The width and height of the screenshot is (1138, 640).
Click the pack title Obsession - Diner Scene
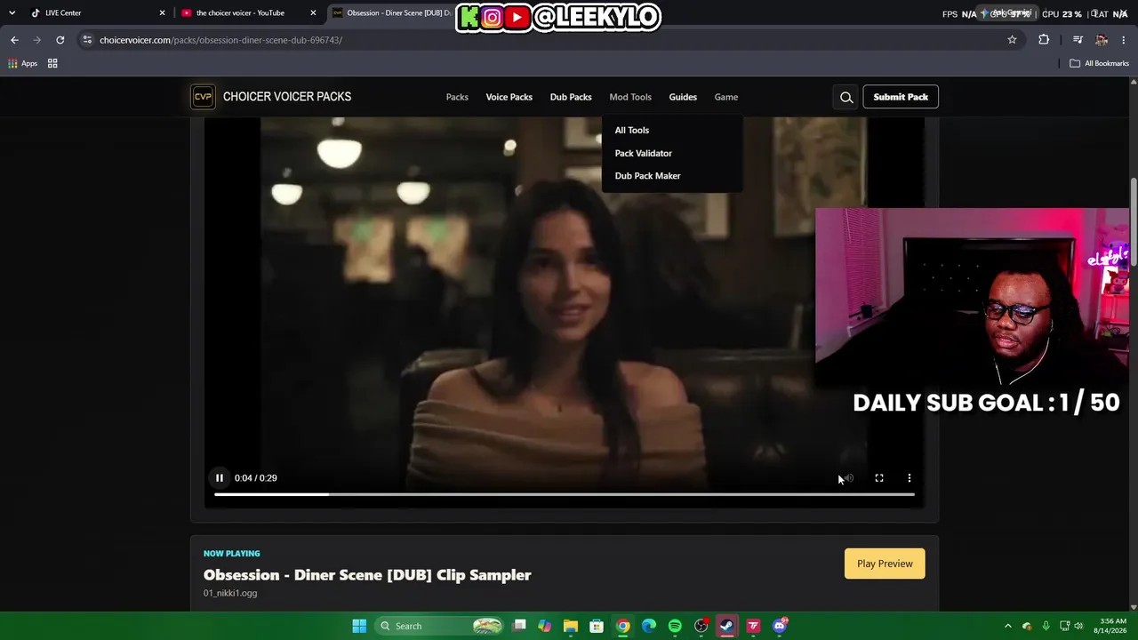click(x=367, y=575)
